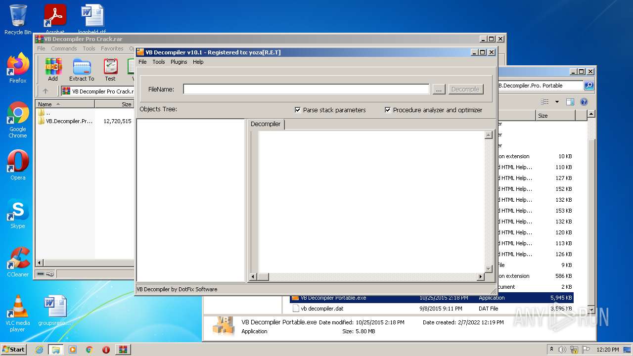Open Recycle Bin desktop icon

[x=18, y=20]
